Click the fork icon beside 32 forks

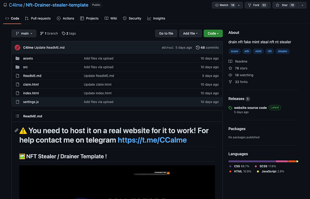230,82
